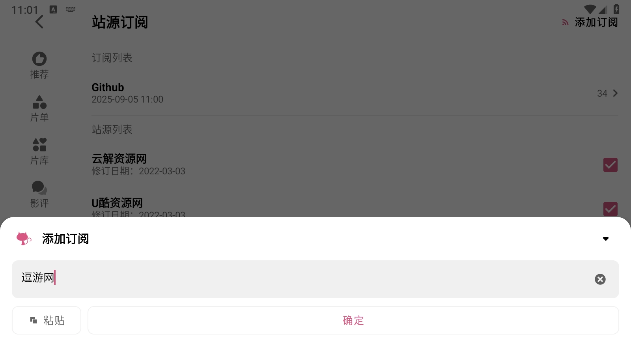The image size is (631, 355).
Task: Click the 确定 confirm button
Action: 353,320
